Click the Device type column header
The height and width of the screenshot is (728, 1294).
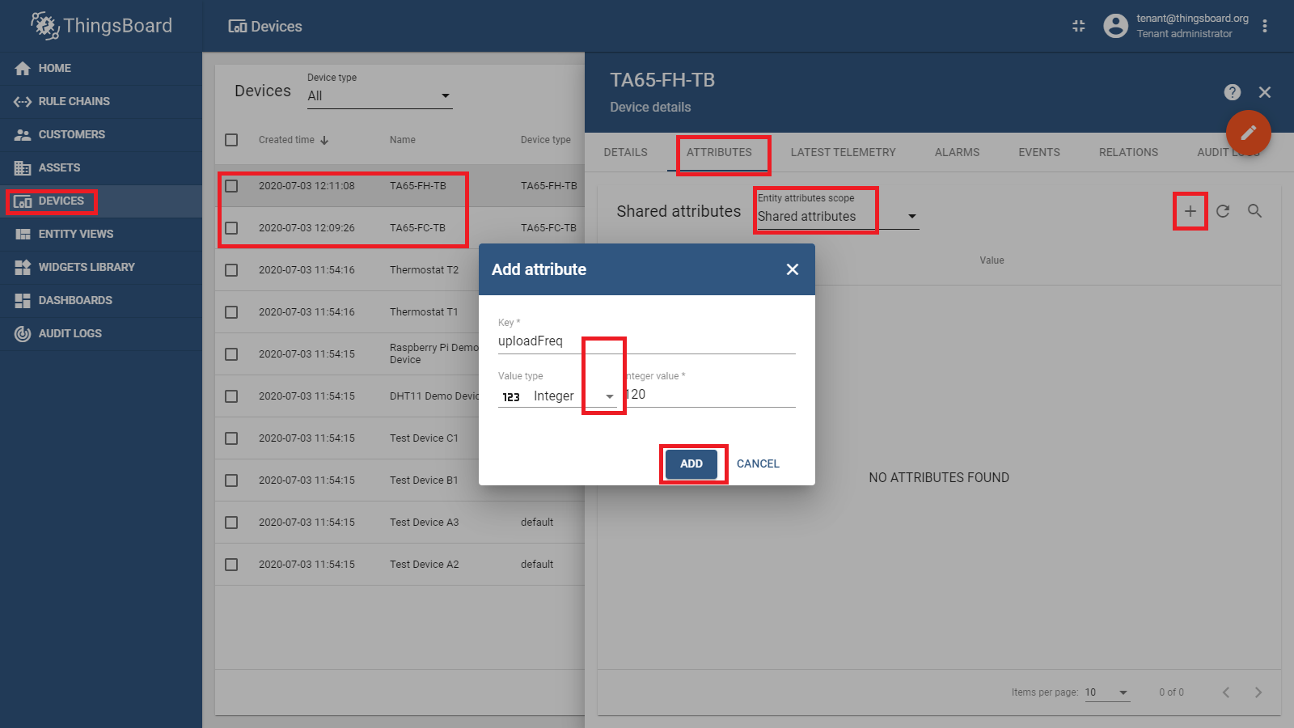point(546,140)
